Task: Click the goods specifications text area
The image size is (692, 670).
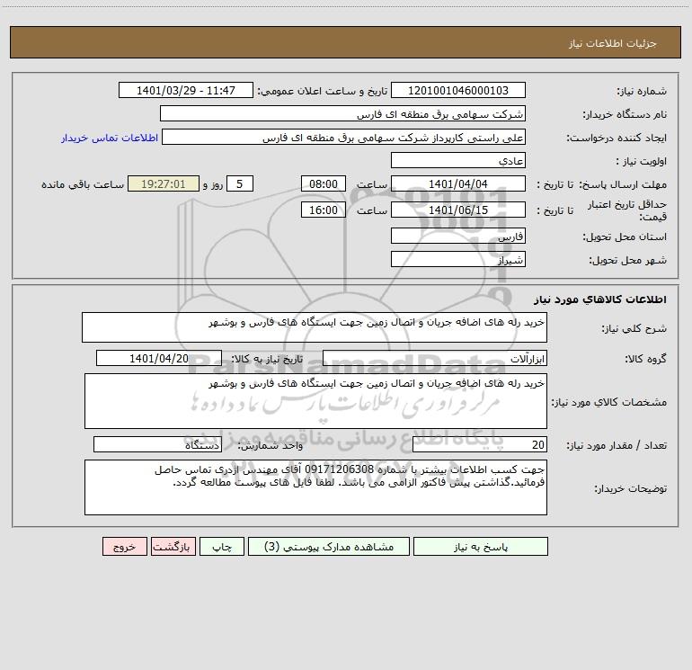Action: pos(315,401)
